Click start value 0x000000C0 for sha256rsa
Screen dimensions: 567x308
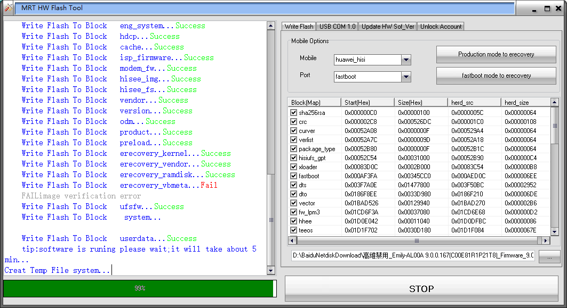click(361, 113)
